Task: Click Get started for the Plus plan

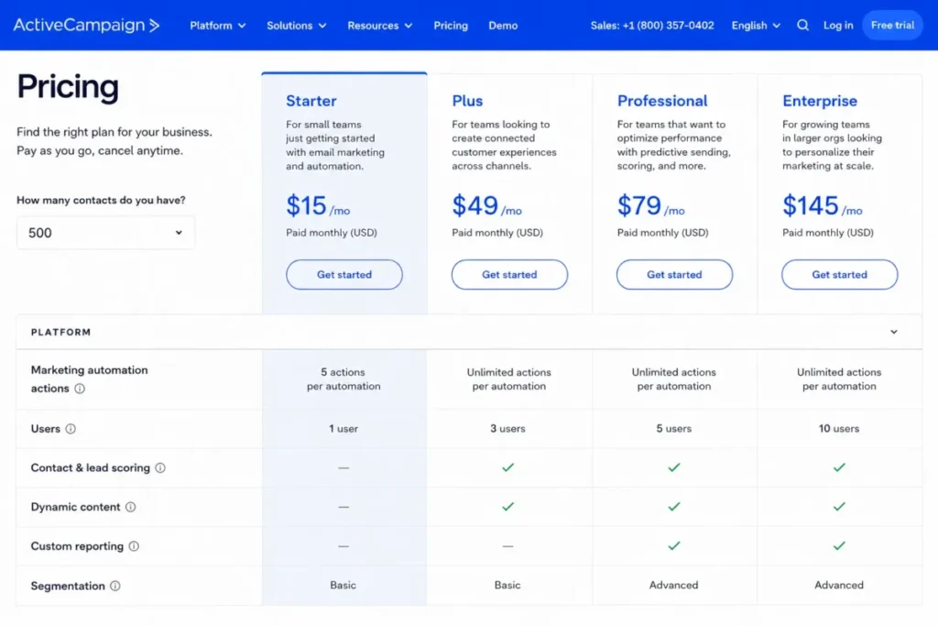Action: tap(509, 275)
